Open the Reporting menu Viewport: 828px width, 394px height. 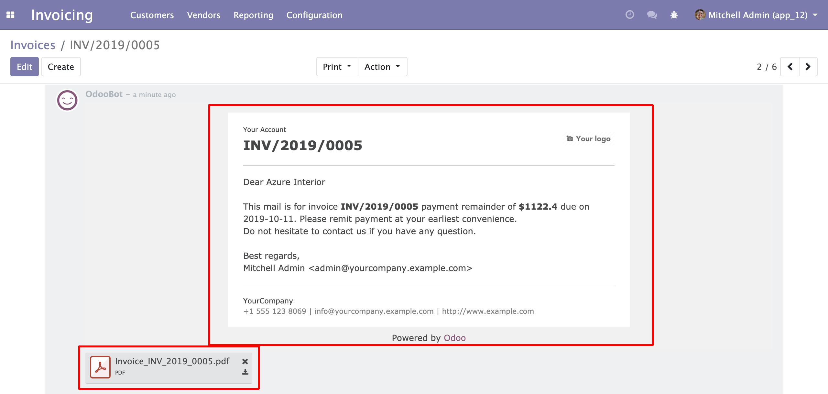pos(254,15)
